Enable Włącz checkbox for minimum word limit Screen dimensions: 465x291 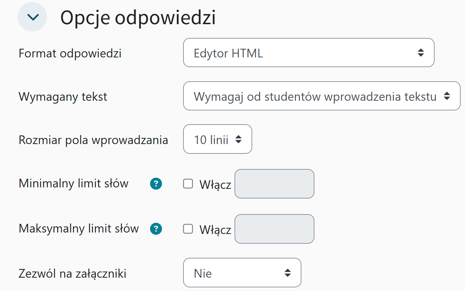click(x=188, y=184)
